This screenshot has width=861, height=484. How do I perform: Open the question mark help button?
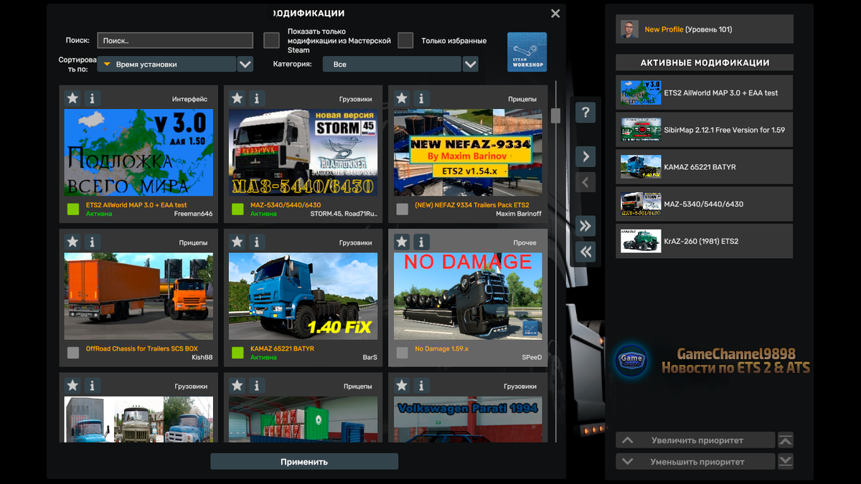click(585, 112)
